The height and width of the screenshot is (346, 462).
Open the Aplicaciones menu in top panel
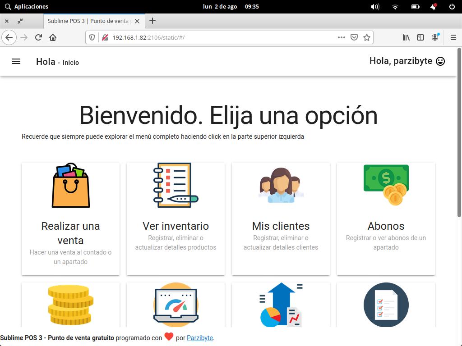27,6
